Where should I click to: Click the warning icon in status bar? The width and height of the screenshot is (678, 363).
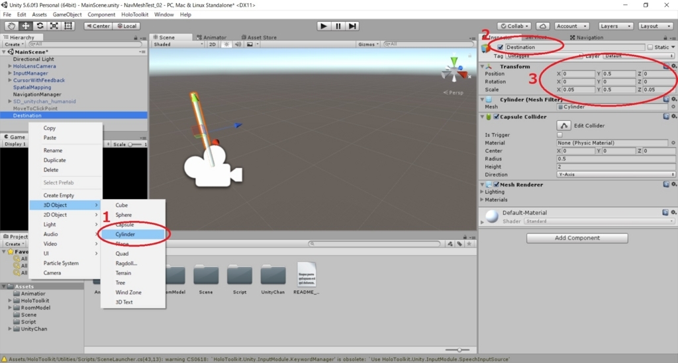coord(5,359)
